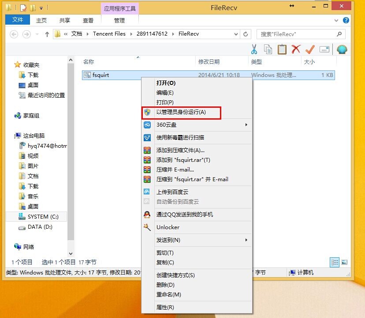365x318 pixels.
Task: Click the Rename toolbar icon
Action: click(324, 49)
